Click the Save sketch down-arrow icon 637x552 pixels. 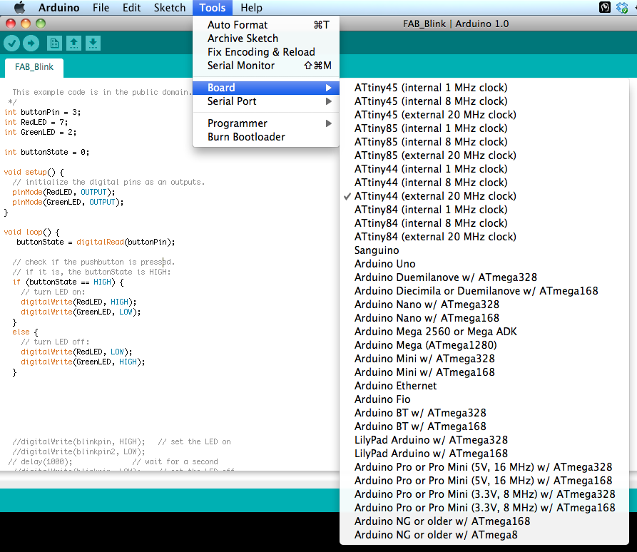point(93,43)
